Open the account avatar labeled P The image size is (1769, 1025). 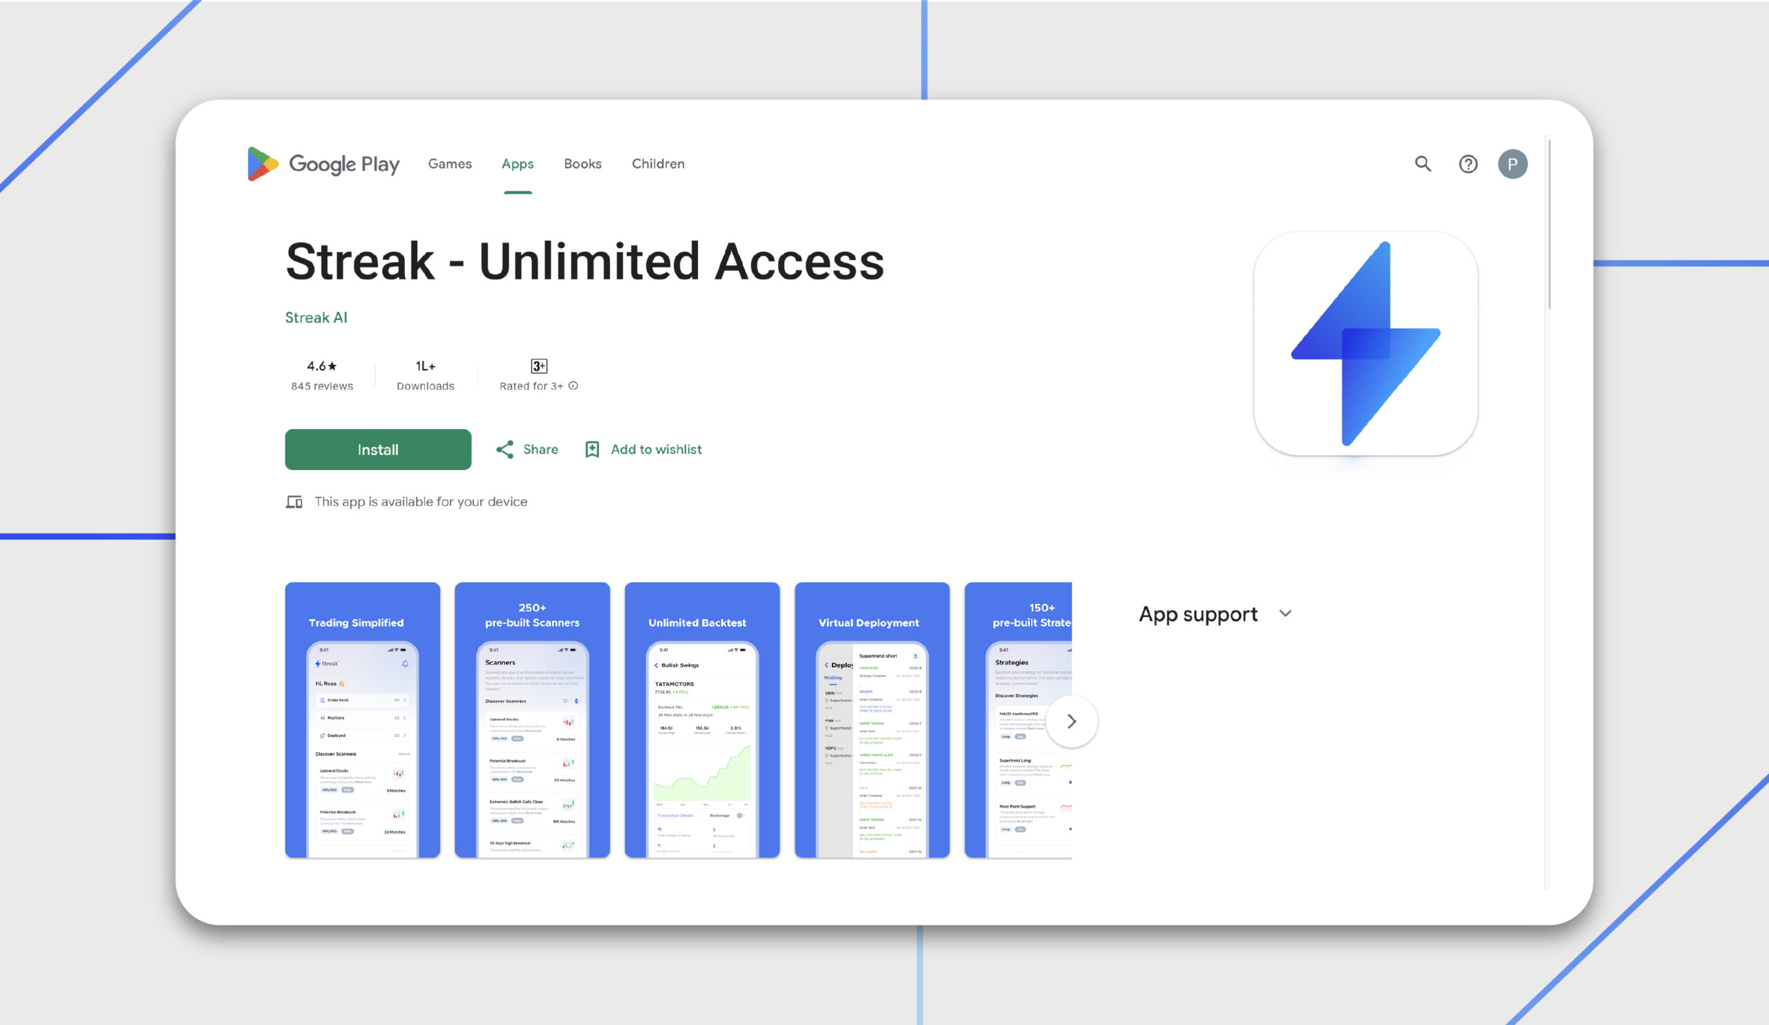coord(1512,164)
